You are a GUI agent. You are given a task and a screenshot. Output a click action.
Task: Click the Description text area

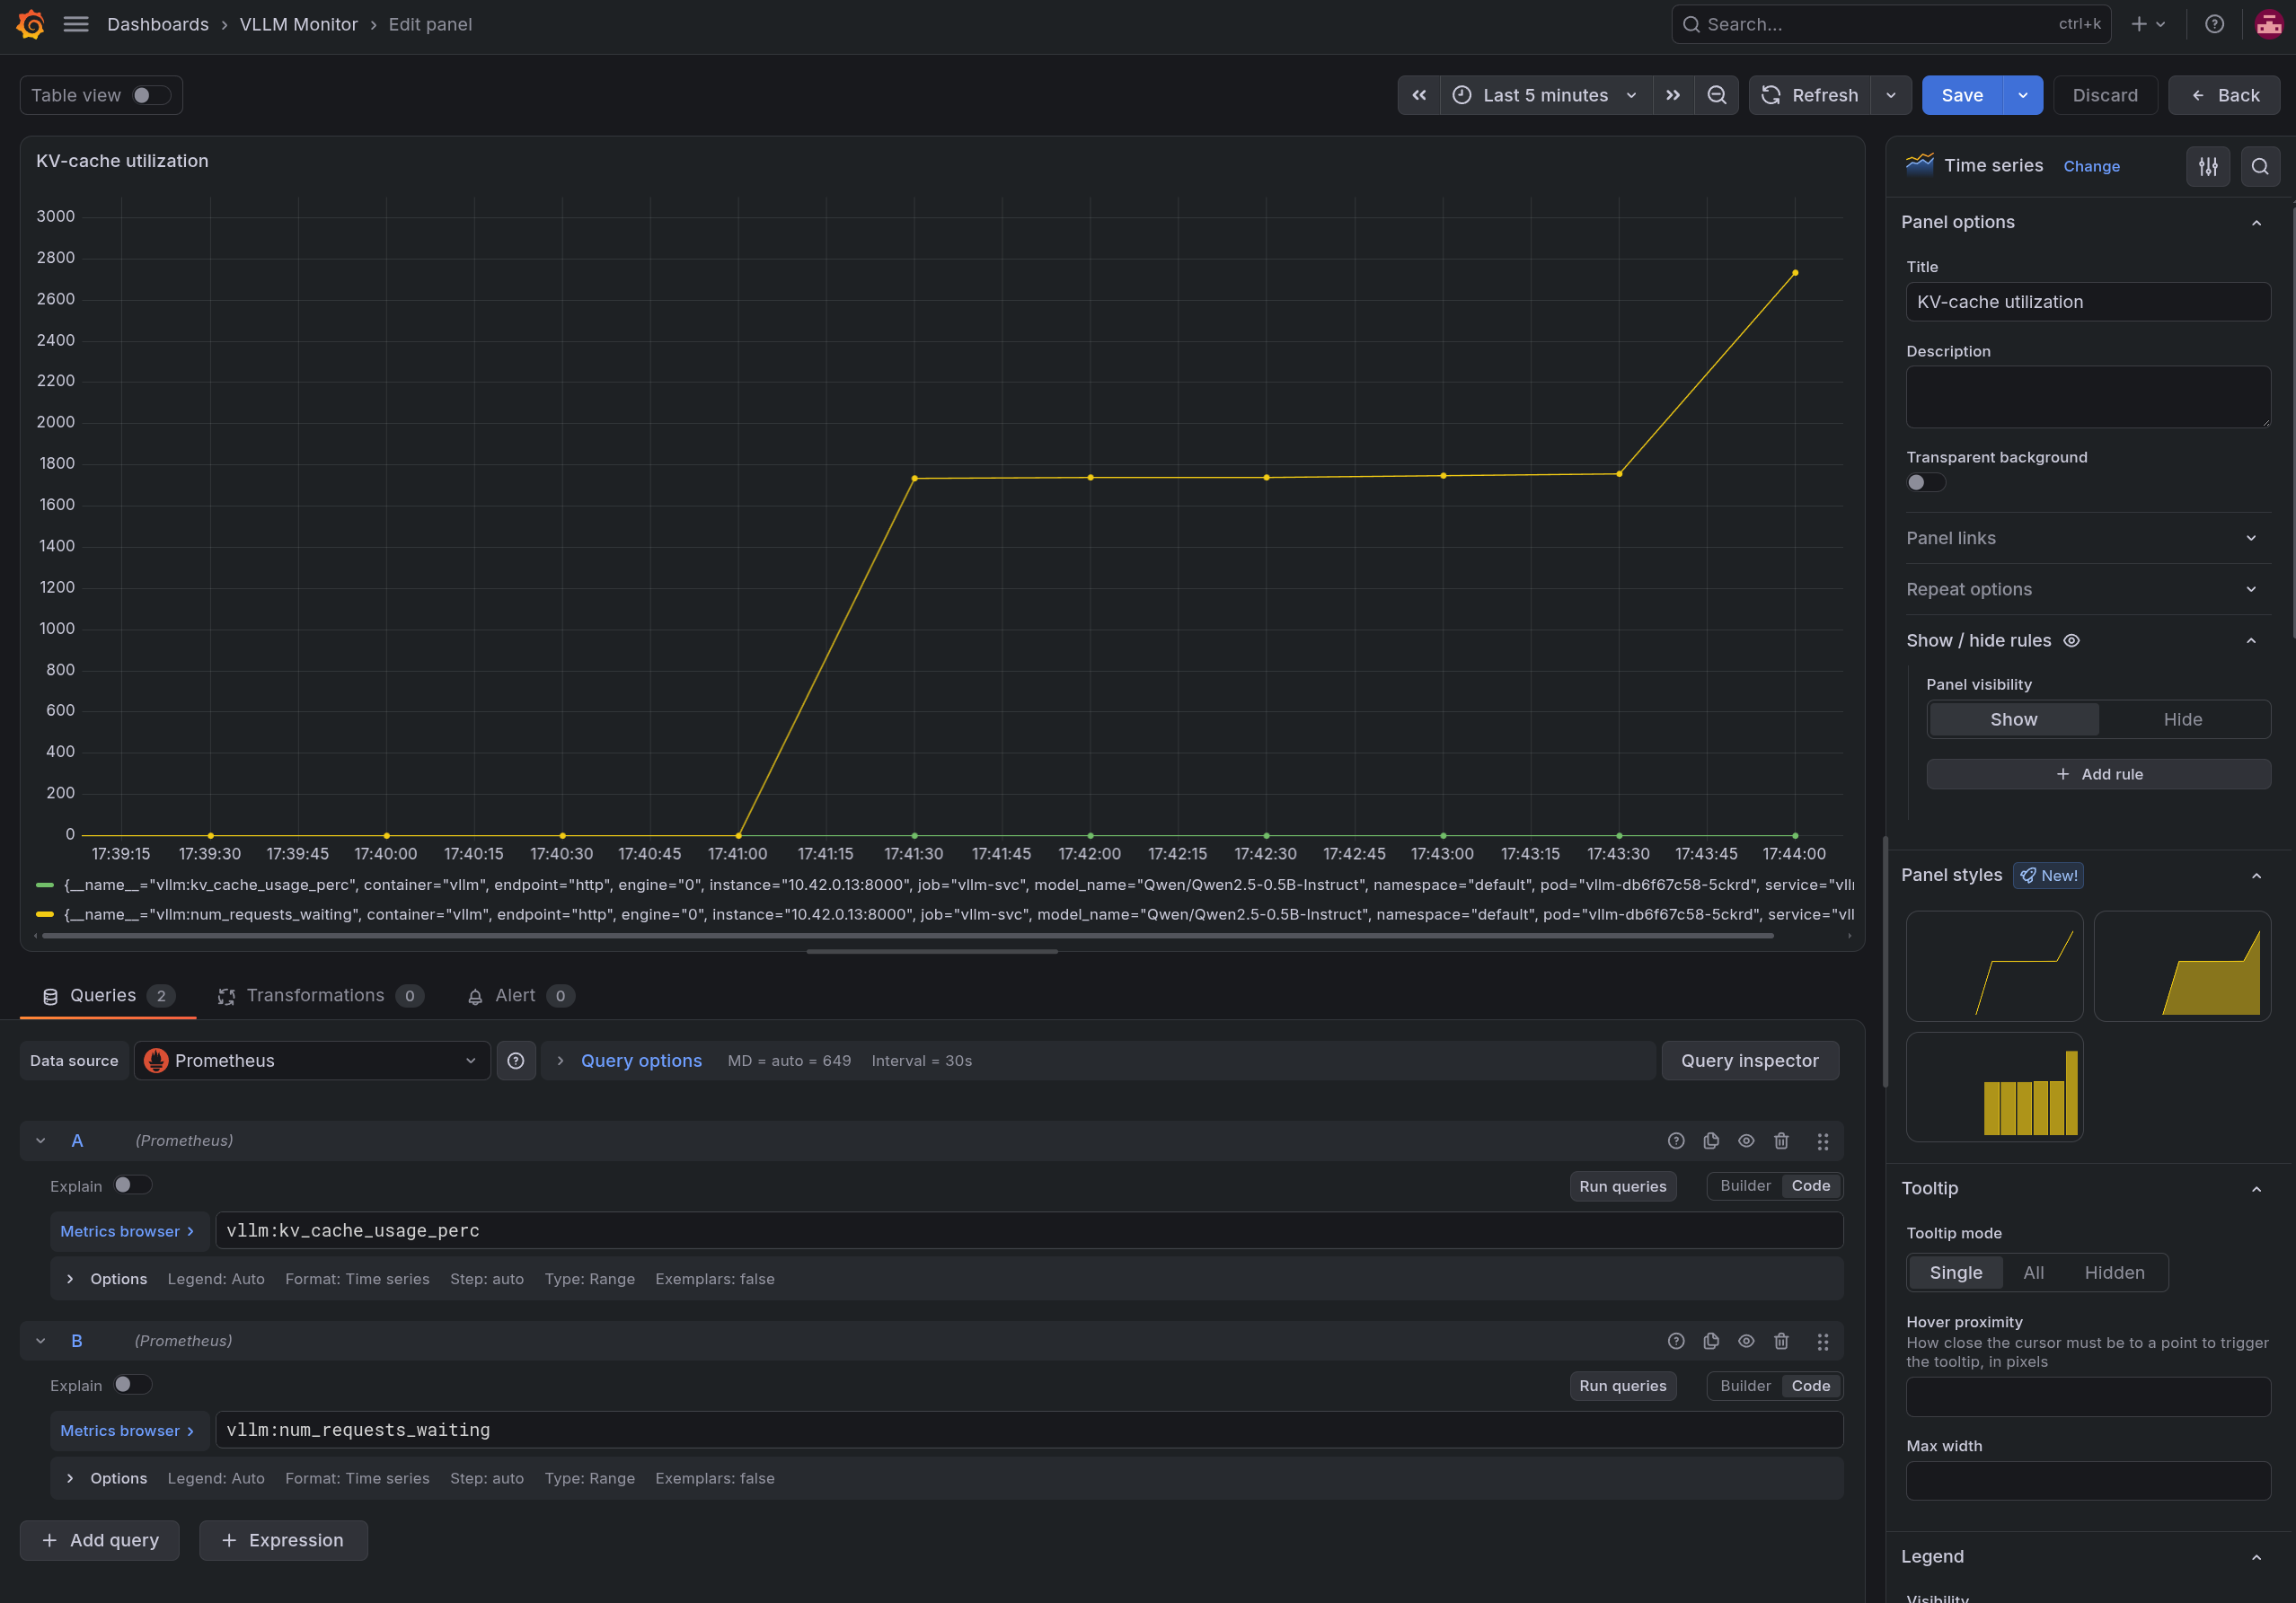pos(2088,397)
